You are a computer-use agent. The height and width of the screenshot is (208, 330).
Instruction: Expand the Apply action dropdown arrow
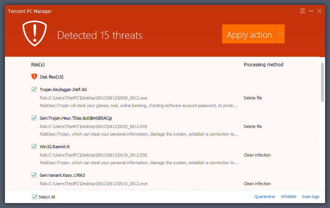point(280,34)
